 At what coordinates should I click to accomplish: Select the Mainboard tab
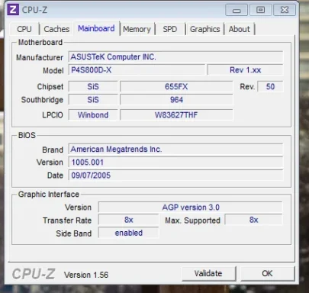pyautogui.click(x=96, y=28)
